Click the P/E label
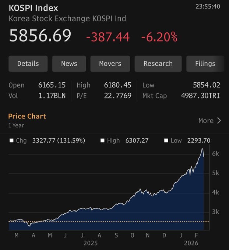Viewport: 229px width, 250px height. (82, 96)
